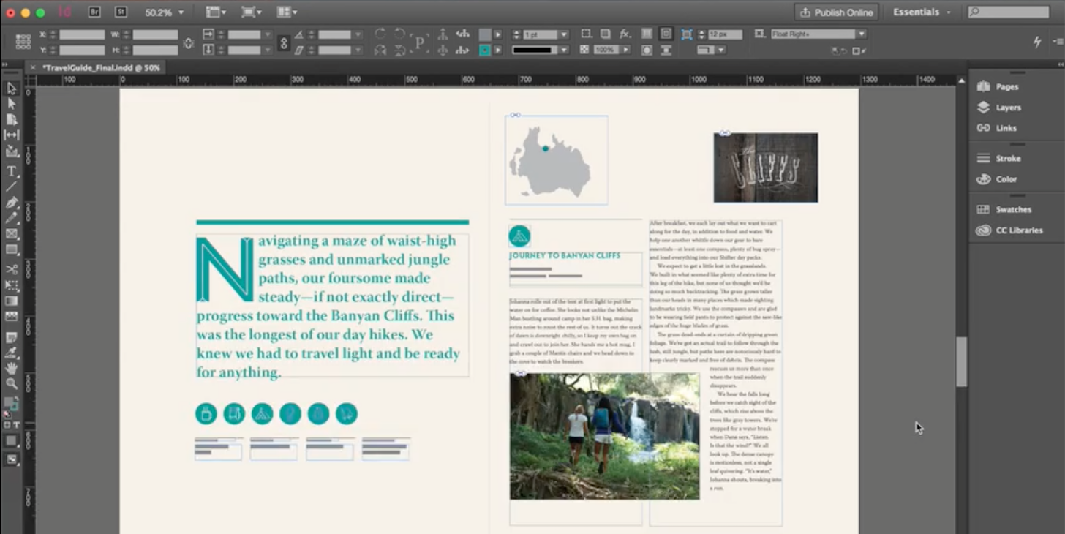The image size is (1065, 534).
Task: Toggle constrain proportions chain link
Action: pos(284,42)
